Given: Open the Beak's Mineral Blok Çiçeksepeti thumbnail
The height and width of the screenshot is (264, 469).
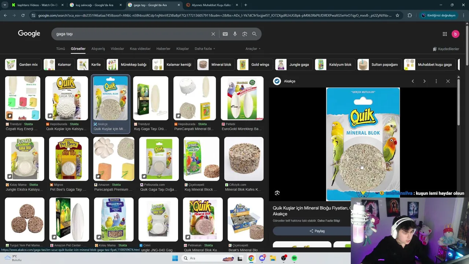Looking at the screenshot, I should click(245, 220).
